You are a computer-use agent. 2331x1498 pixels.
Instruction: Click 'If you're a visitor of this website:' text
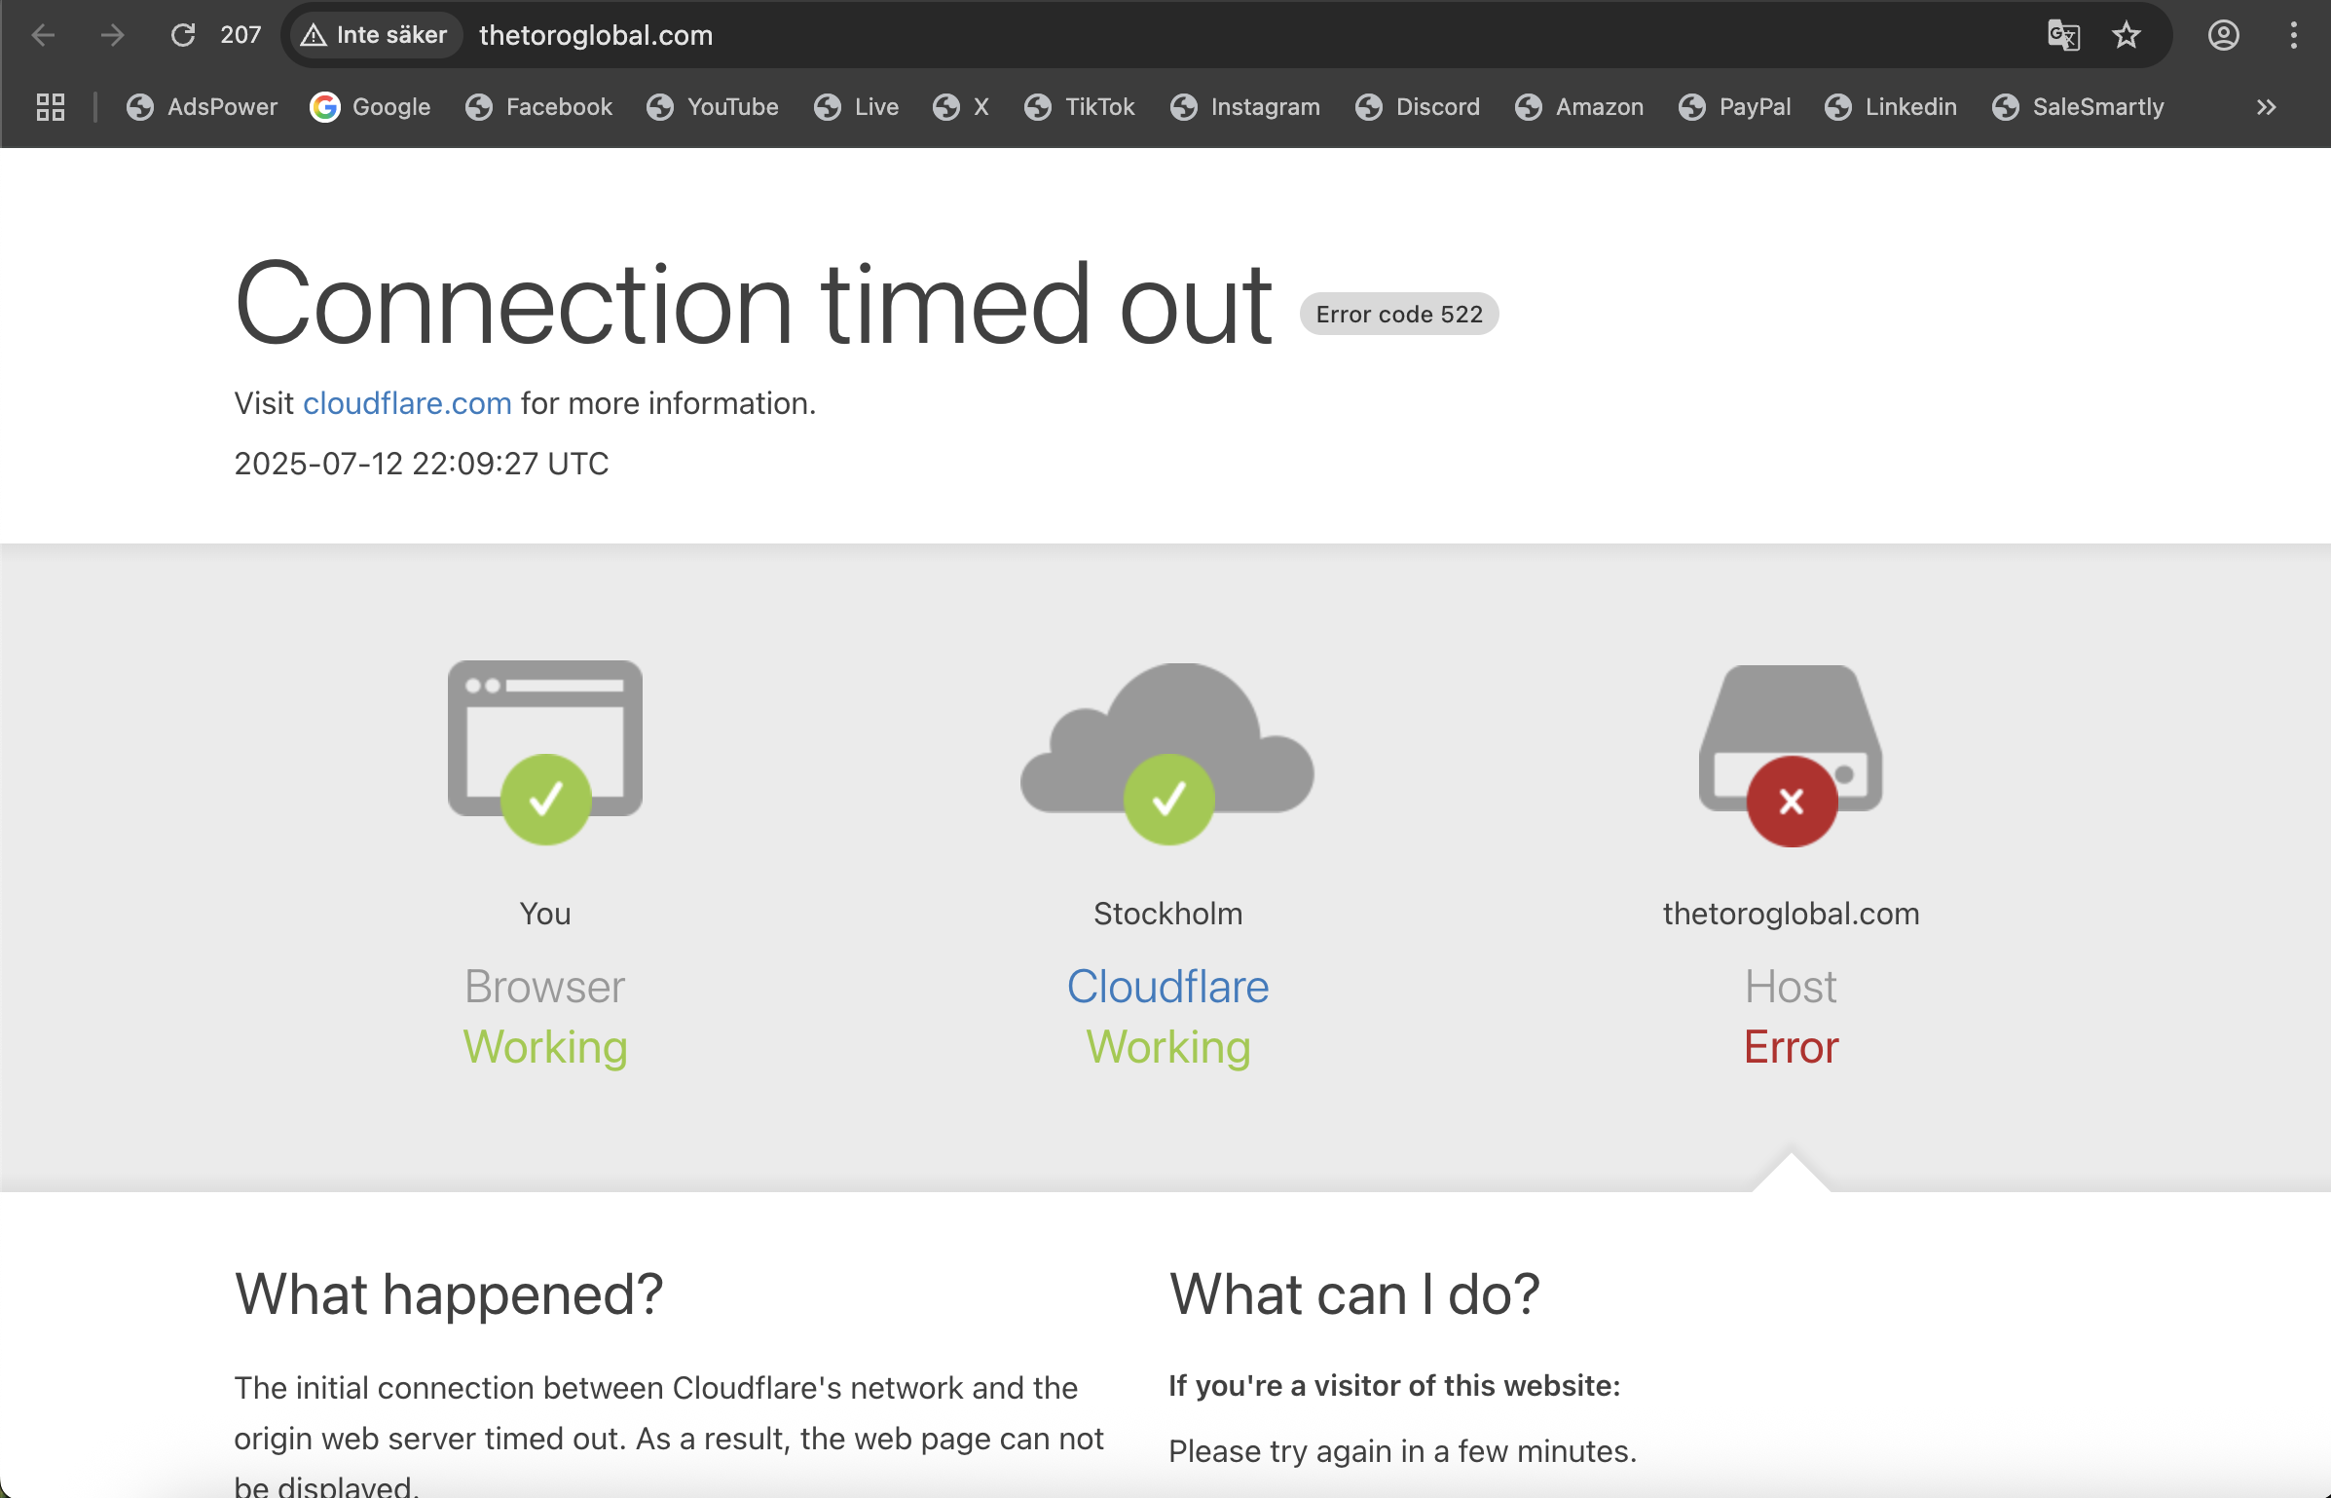tap(1394, 1385)
